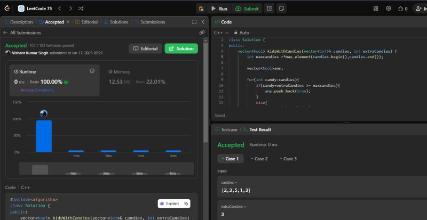
Task: Close the Accepted tab
Action: (x=68, y=22)
